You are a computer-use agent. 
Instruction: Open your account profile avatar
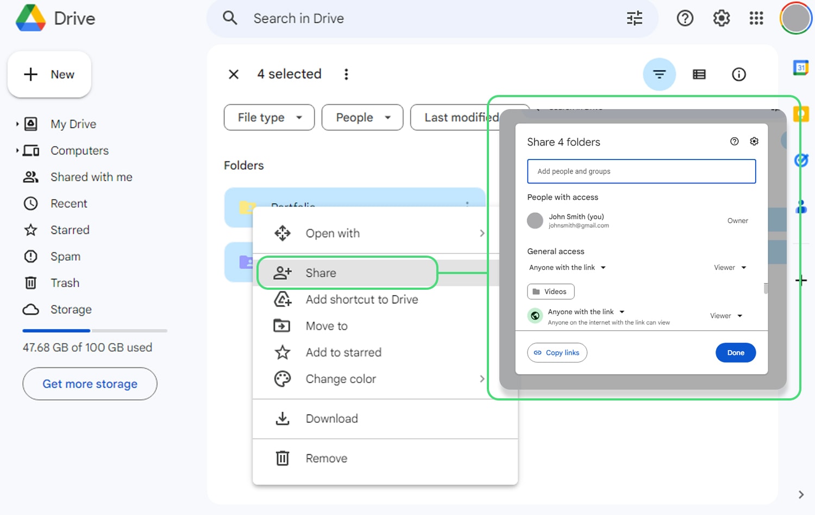[795, 18]
